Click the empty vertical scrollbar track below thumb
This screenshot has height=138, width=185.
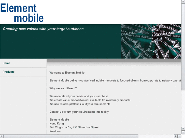click(183, 109)
